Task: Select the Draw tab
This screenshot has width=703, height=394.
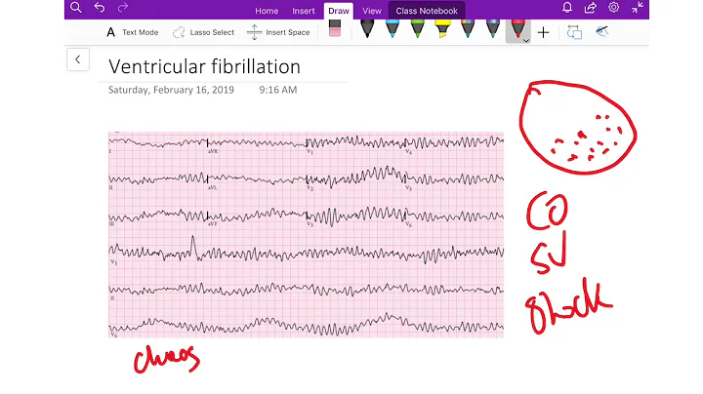Action: tap(339, 11)
